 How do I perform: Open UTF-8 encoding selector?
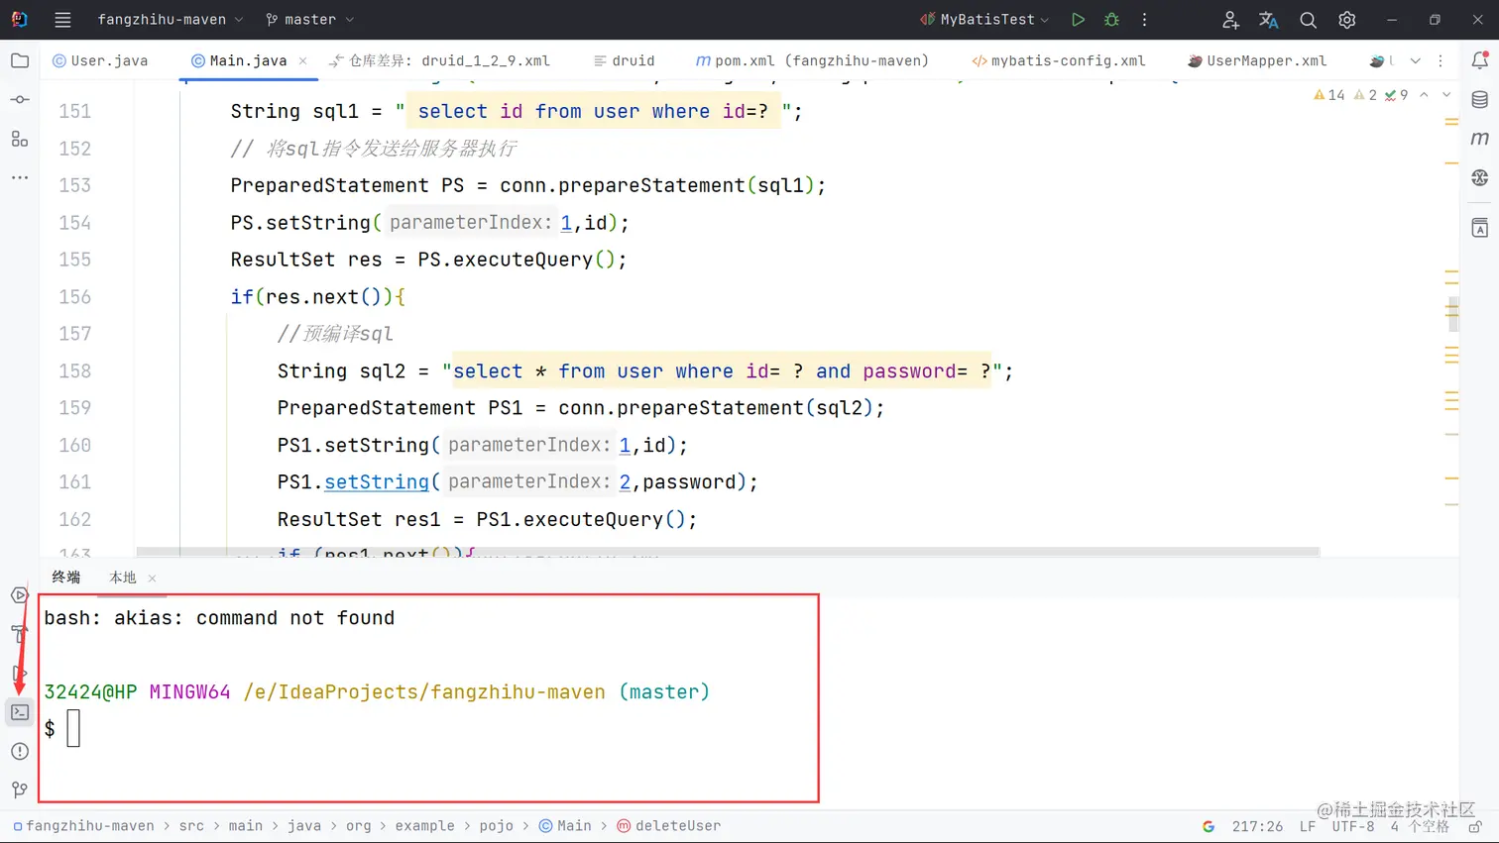click(1352, 826)
